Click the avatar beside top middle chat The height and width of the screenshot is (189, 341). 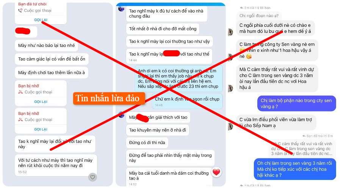pyautogui.click(x=121, y=9)
